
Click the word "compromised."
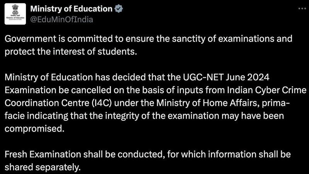[34, 129]
